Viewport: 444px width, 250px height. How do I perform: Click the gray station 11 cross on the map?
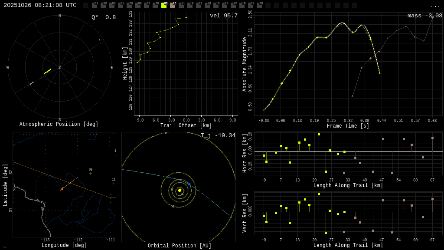(114, 184)
